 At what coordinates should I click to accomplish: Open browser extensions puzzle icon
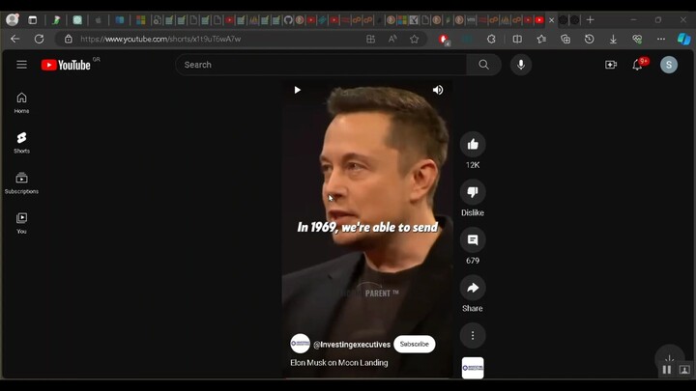(x=491, y=39)
